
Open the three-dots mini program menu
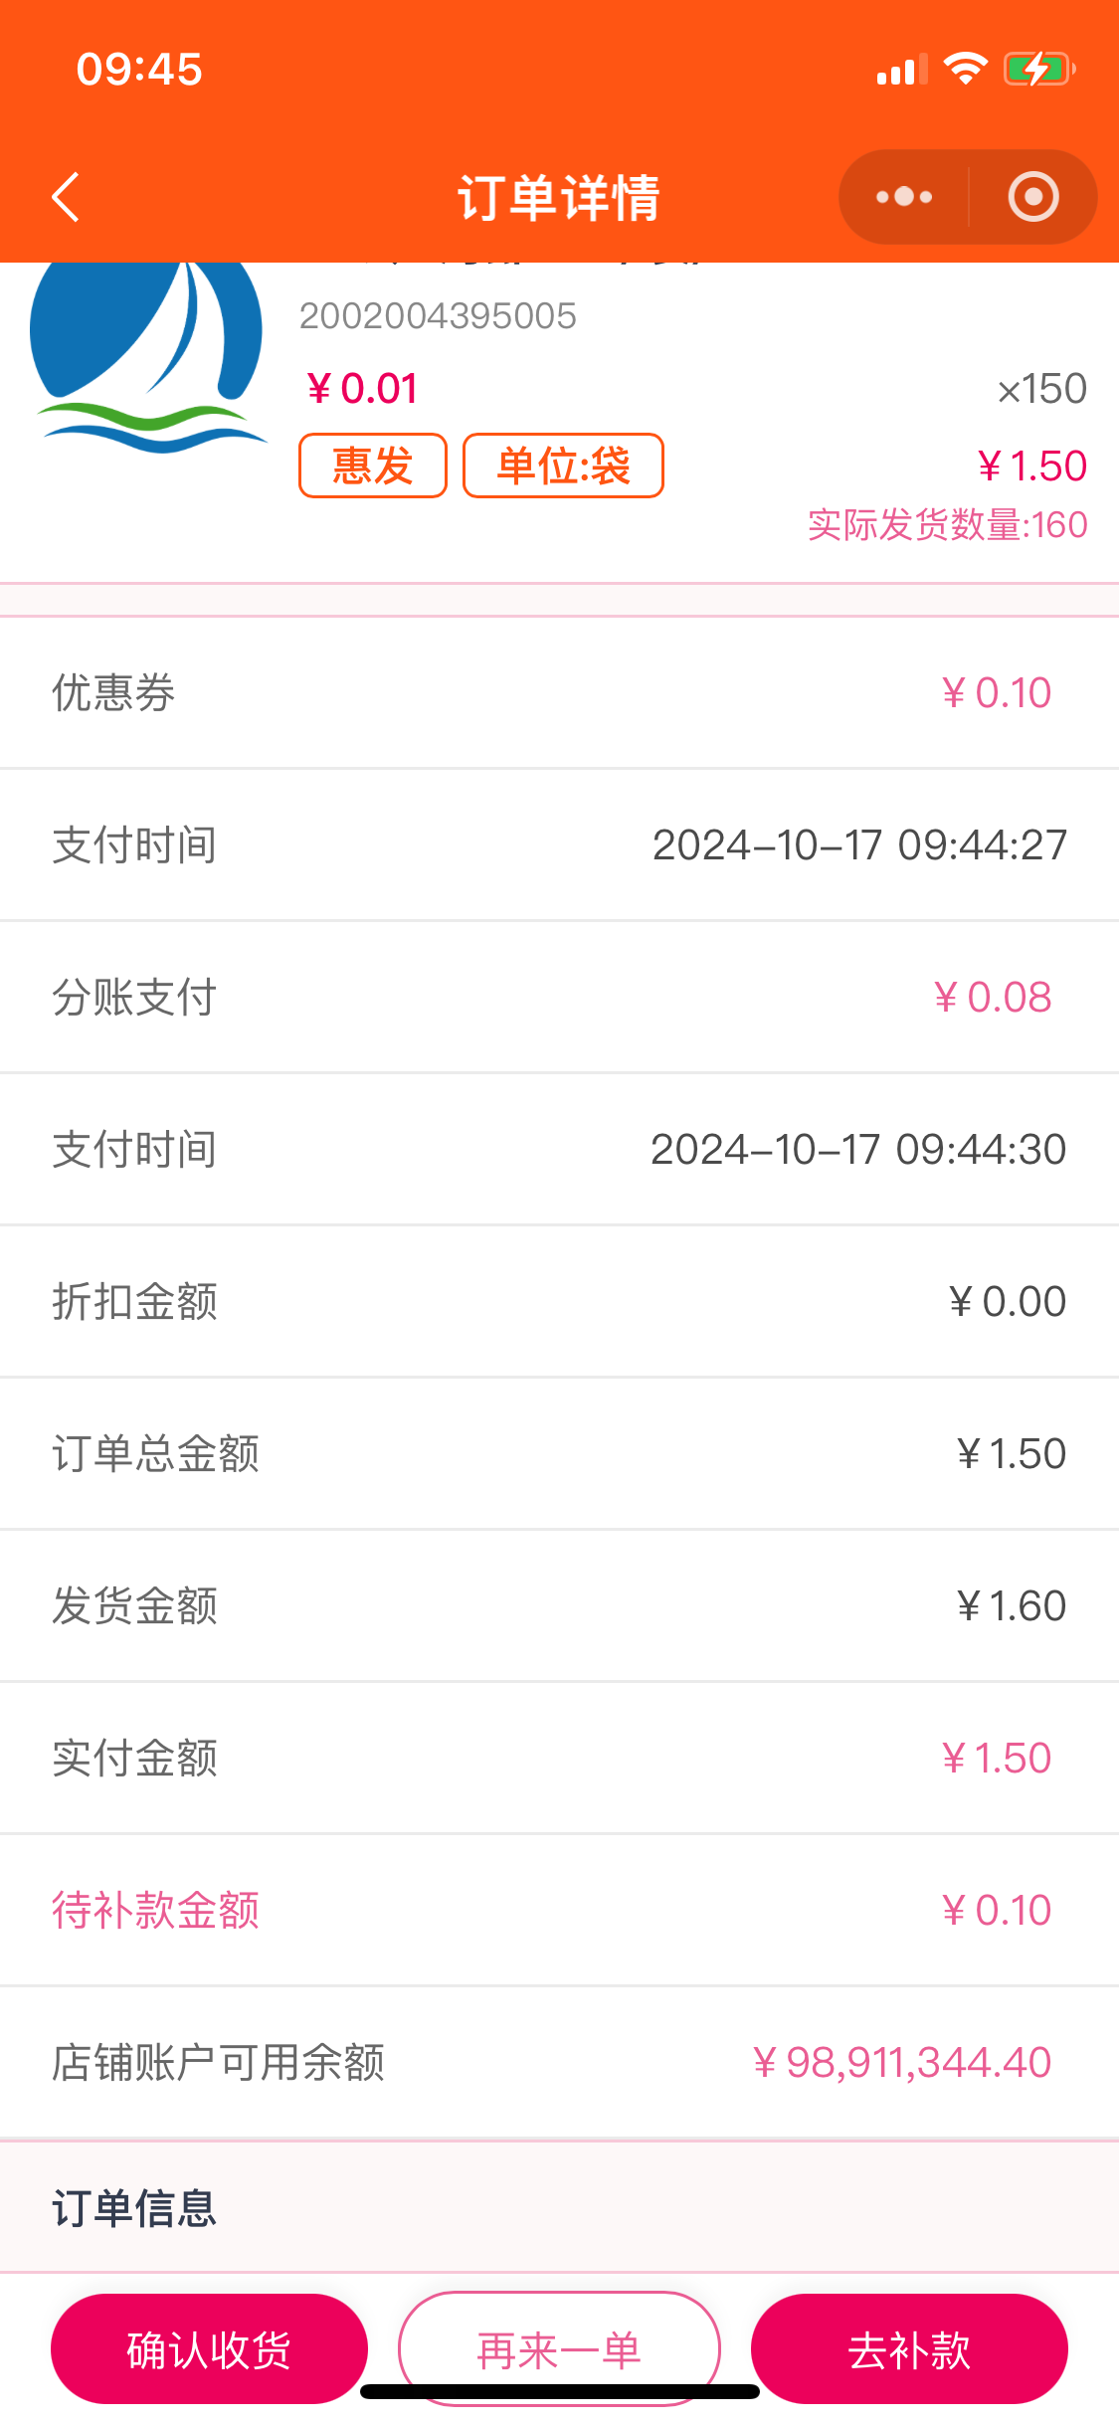(903, 197)
